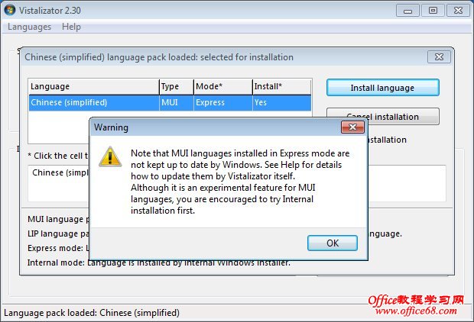Close the language pack loaded dialog
The image size is (474, 322).
[x=439, y=56]
